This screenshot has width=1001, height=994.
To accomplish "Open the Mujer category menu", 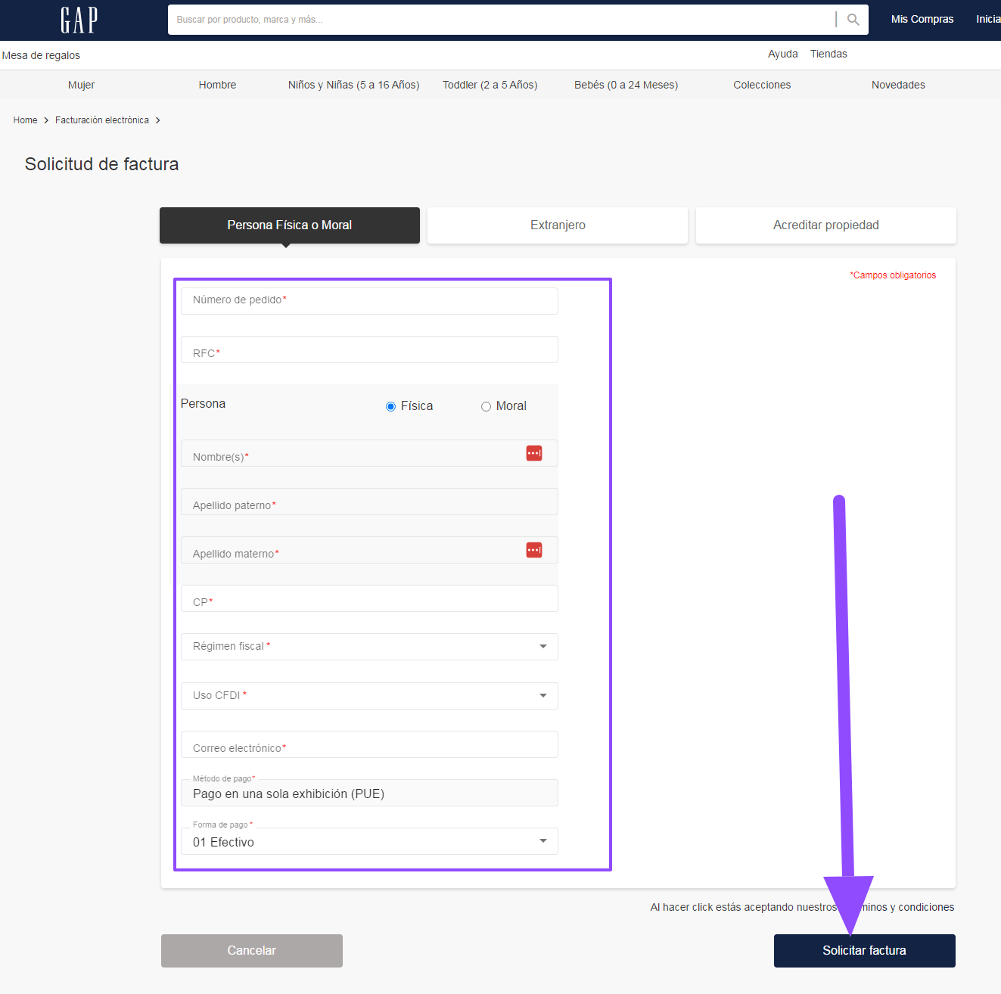I will coord(81,85).
